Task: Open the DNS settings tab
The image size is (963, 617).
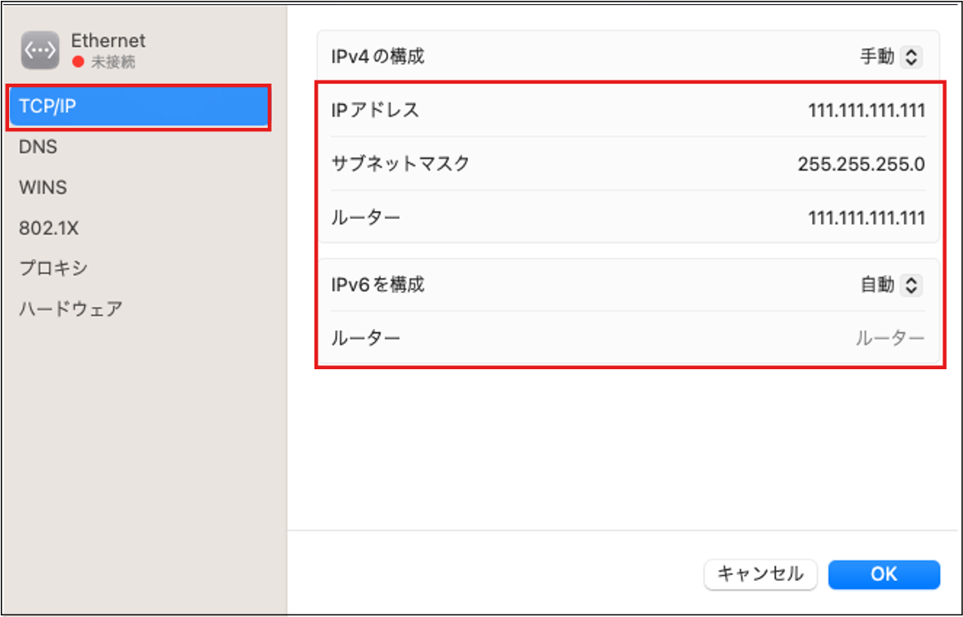Action: pos(38,147)
